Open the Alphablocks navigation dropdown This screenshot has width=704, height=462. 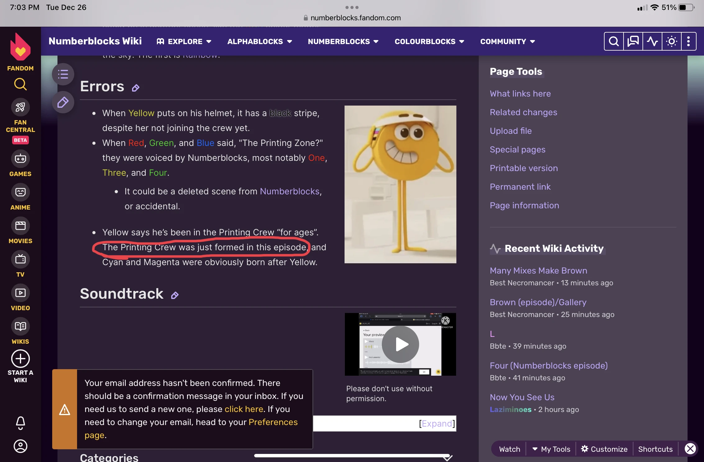pyautogui.click(x=259, y=41)
